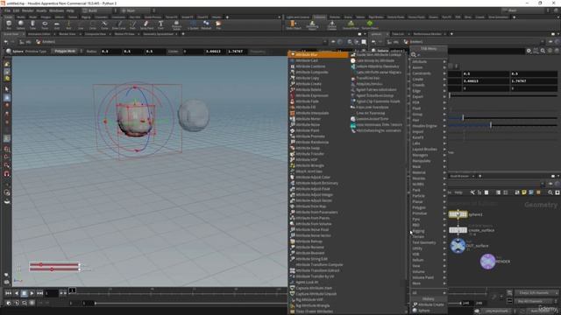
Task: Expand the Polygon category in TAB menu
Action: pyautogui.click(x=429, y=207)
